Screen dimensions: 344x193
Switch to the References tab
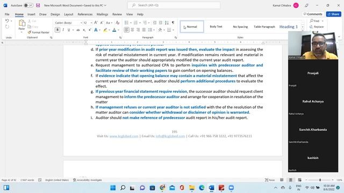85,14
